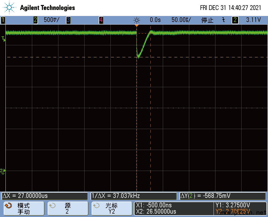The image size is (268, 217).
Task: Click the ΔX = 27.00000us readout
Action: click(44, 196)
